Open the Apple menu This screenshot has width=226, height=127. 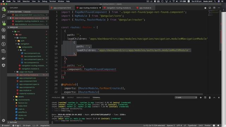[x=3, y=1]
